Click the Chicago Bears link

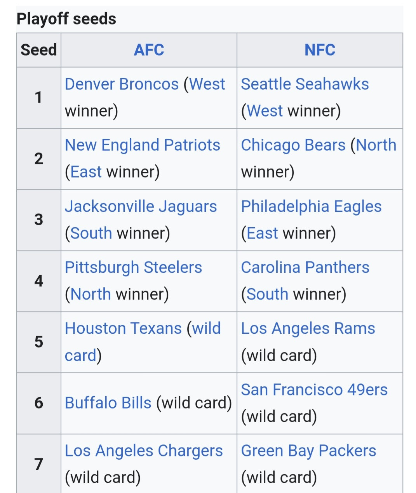click(x=293, y=145)
